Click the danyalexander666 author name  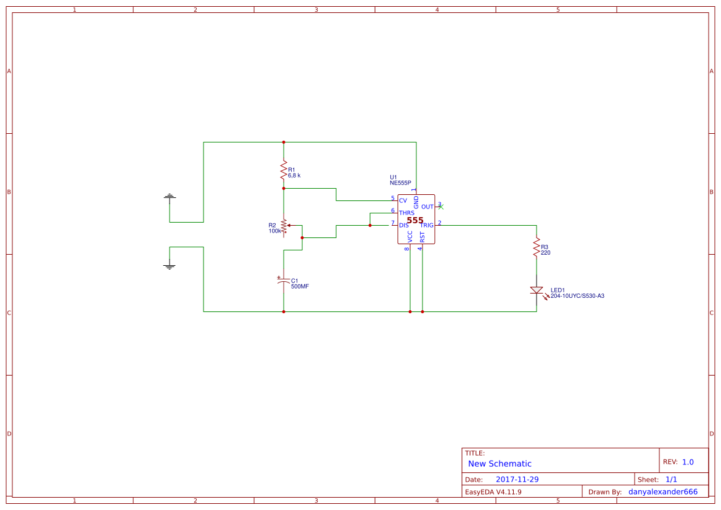(x=662, y=491)
